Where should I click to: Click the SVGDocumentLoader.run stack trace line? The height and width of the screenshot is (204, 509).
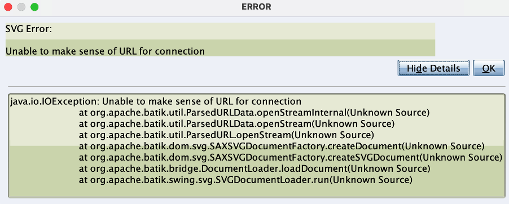click(x=245, y=180)
